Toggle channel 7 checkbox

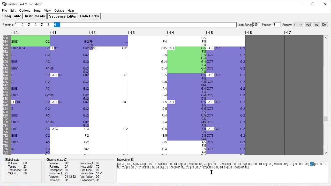click(286, 33)
